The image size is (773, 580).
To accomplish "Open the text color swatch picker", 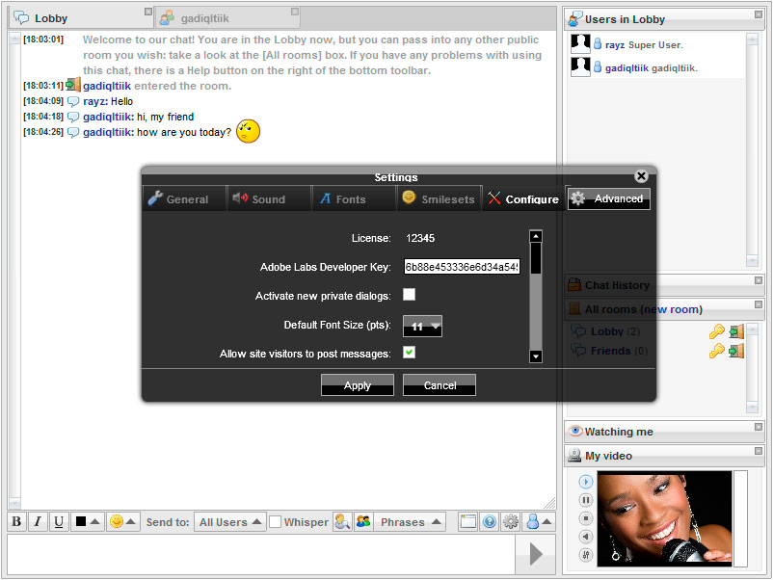I will [x=87, y=522].
